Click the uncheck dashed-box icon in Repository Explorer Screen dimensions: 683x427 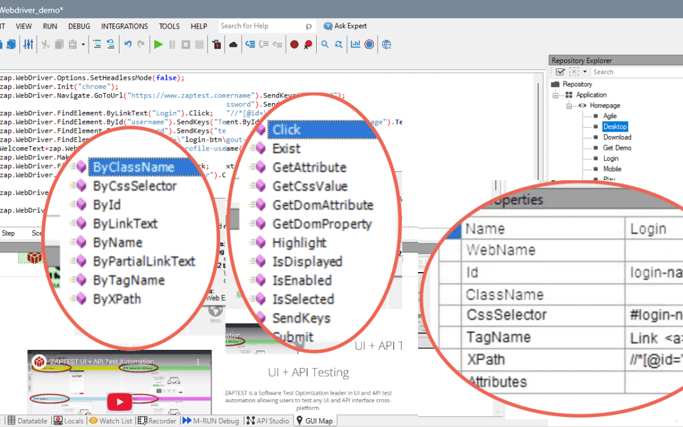(574, 72)
